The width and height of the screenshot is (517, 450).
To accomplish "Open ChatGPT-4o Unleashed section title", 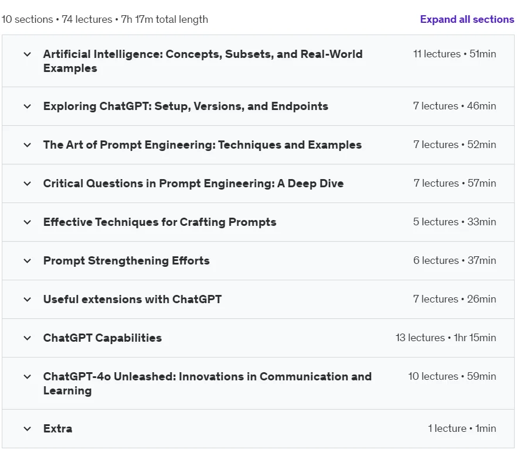I will pos(208,383).
